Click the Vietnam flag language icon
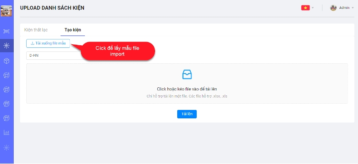 (305, 8)
